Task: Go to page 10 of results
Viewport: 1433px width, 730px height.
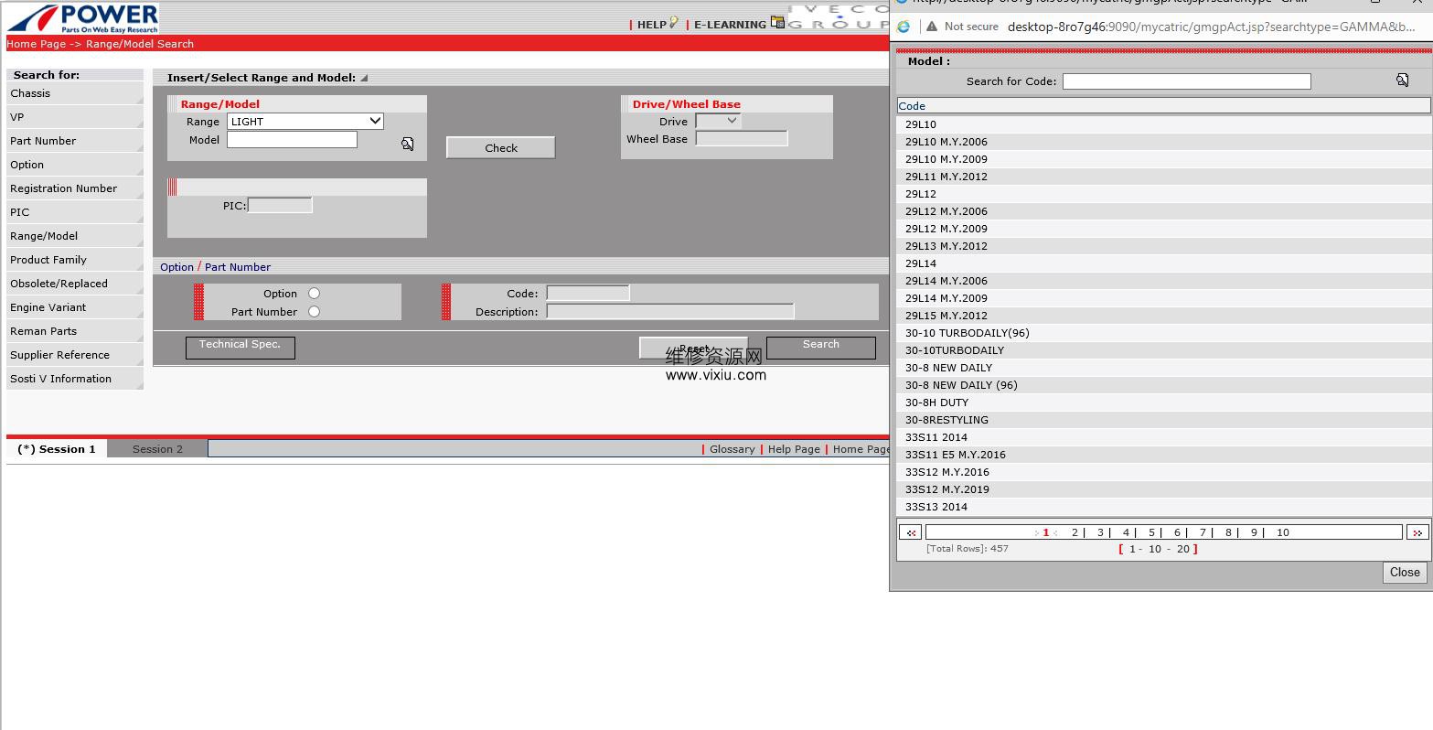Action: [x=1283, y=532]
